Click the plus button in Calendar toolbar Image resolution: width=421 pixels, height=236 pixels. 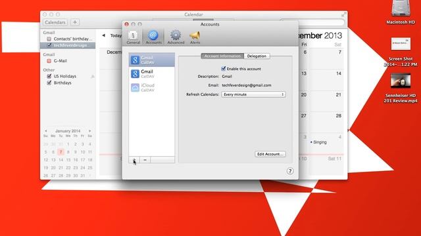pyautogui.click(x=75, y=22)
